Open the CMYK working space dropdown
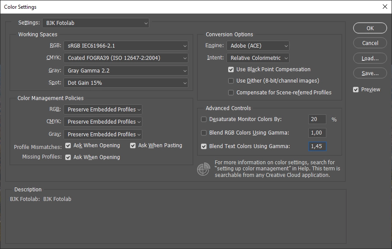Screen dimensions: 392x249 126,58
